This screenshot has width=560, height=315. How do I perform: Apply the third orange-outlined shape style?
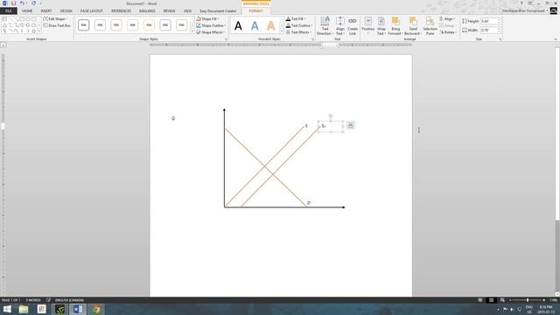pyautogui.click(x=116, y=25)
